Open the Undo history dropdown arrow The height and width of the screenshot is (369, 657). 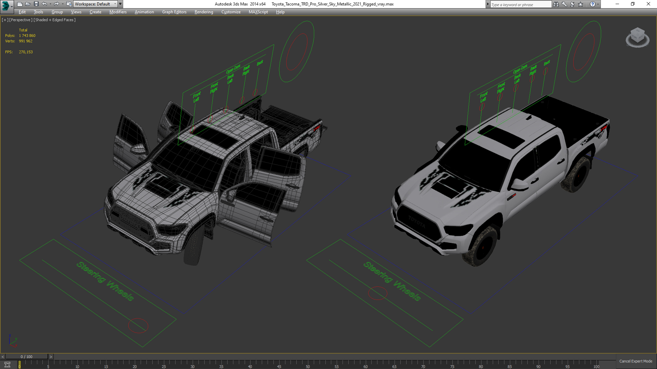50,4
